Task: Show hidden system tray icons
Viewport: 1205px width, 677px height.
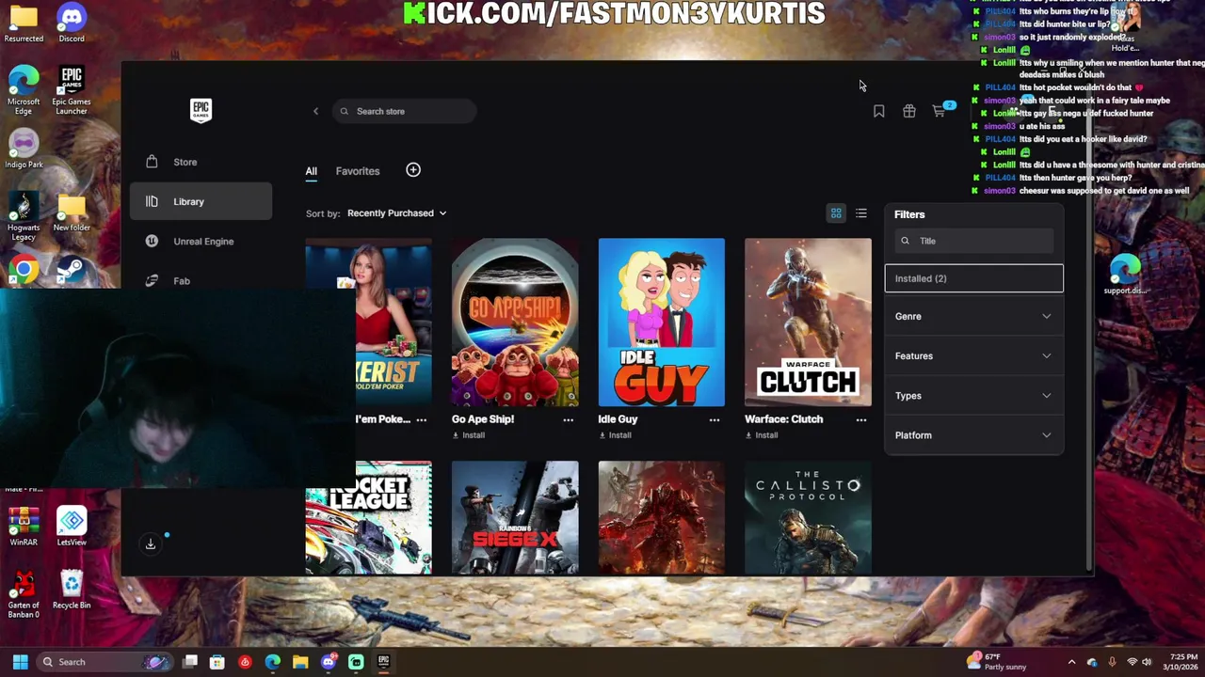Action: tap(1071, 662)
